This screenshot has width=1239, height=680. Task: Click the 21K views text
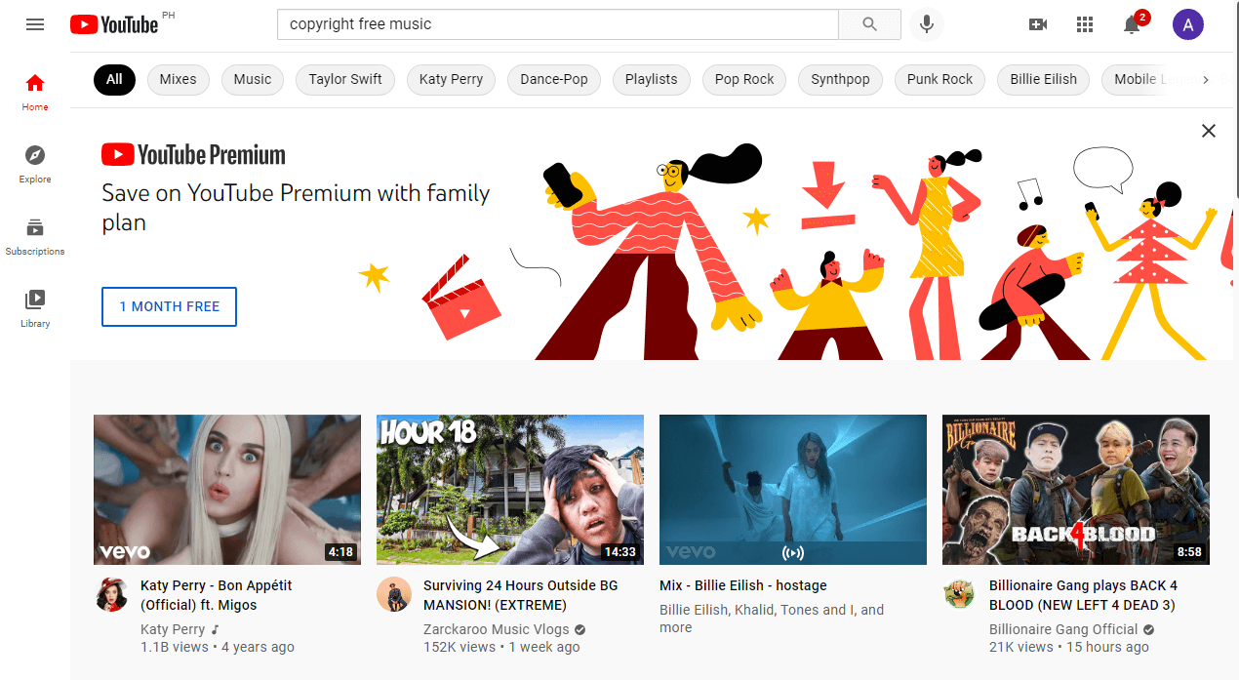pos(1020,647)
